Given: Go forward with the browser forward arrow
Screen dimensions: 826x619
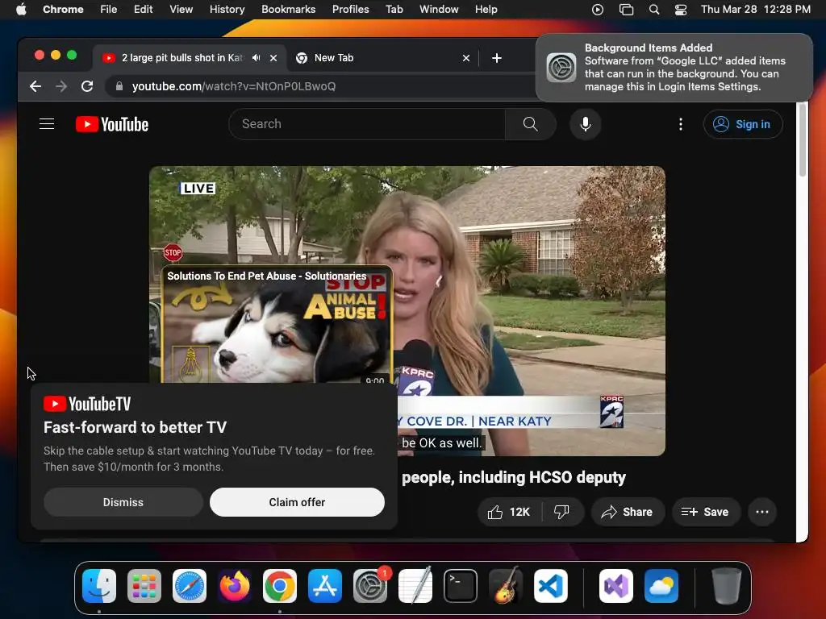Looking at the screenshot, I should (61, 86).
